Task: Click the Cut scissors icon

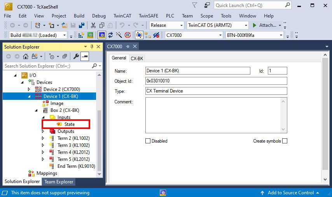Action: point(93,25)
